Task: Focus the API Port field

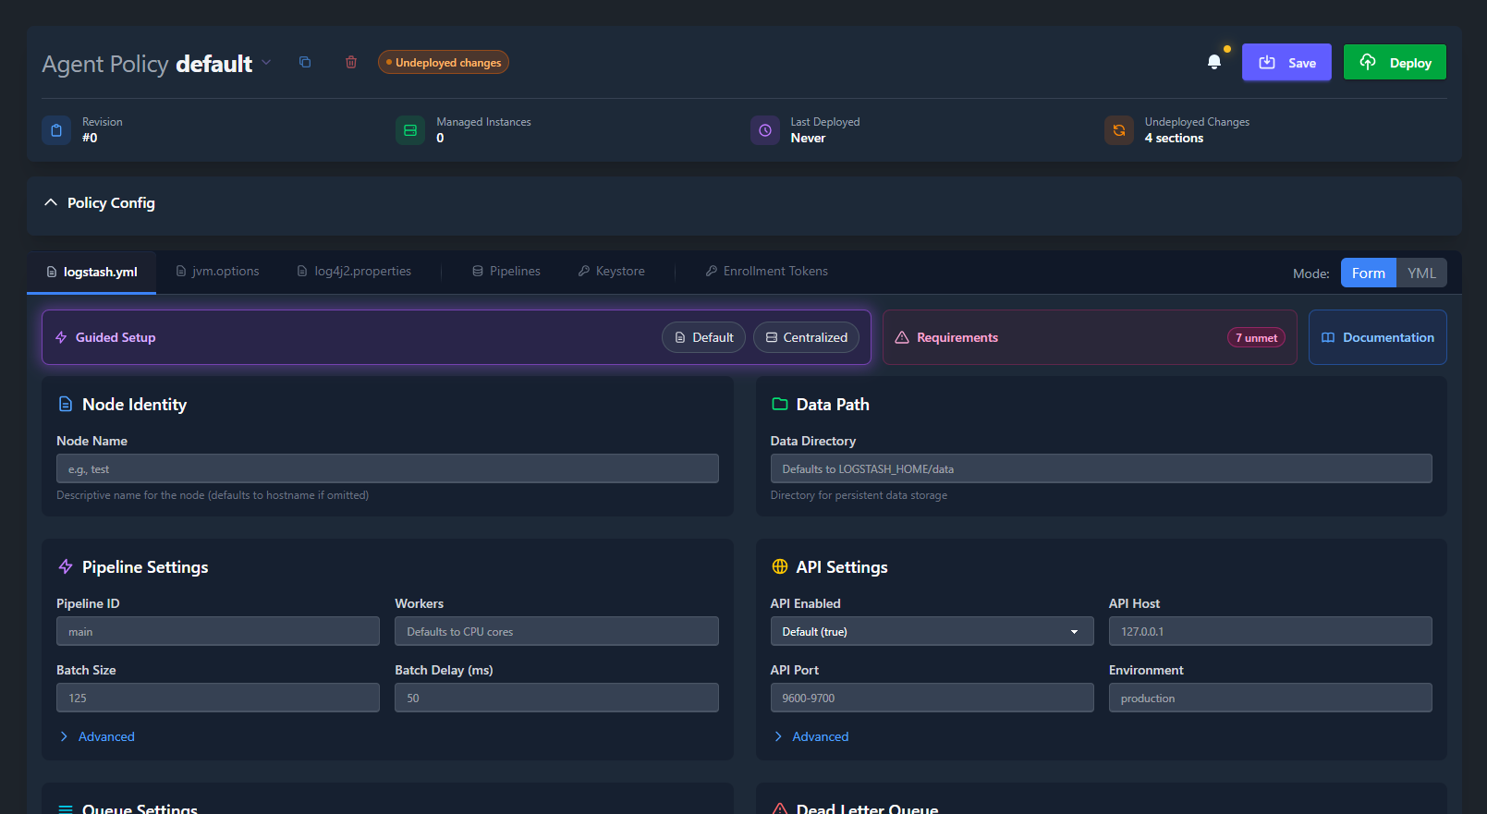Action: (x=932, y=698)
